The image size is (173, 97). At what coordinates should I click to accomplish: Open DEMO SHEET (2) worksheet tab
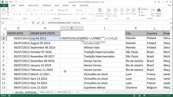point(64,92)
